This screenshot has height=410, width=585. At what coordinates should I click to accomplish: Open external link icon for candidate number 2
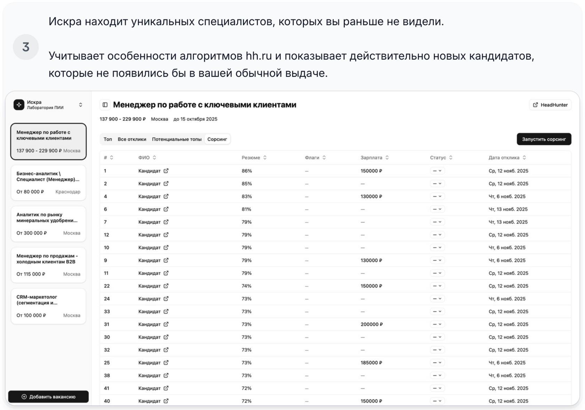tap(166, 184)
